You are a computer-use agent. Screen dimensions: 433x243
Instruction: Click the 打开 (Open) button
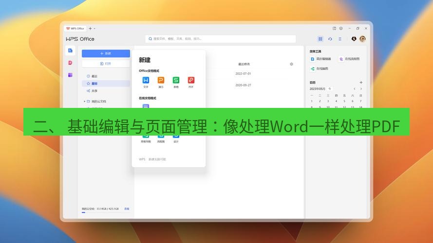coord(106,64)
